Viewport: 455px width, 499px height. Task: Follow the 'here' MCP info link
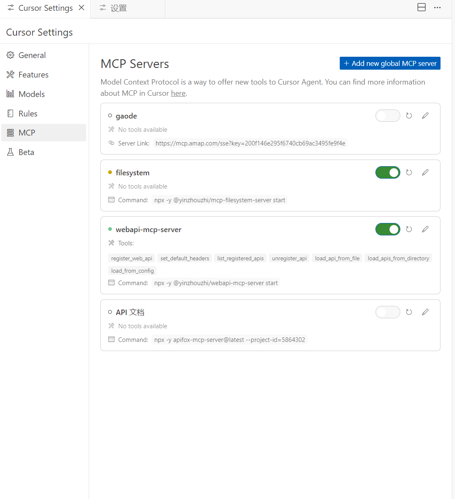pos(178,93)
